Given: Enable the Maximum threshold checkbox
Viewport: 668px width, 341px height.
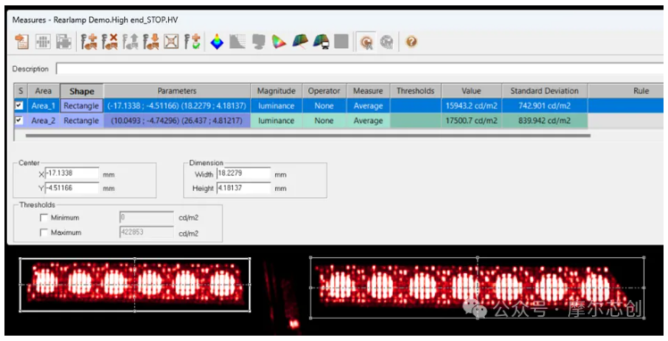Looking at the screenshot, I should pos(44,232).
